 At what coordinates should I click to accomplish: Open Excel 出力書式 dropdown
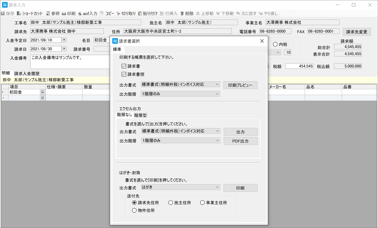click(x=181, y=131)
